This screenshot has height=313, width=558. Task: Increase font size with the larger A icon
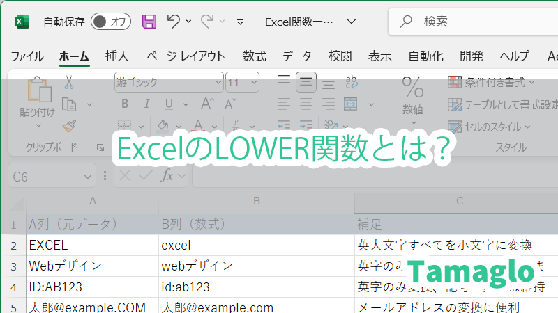[x=206, y=104]
